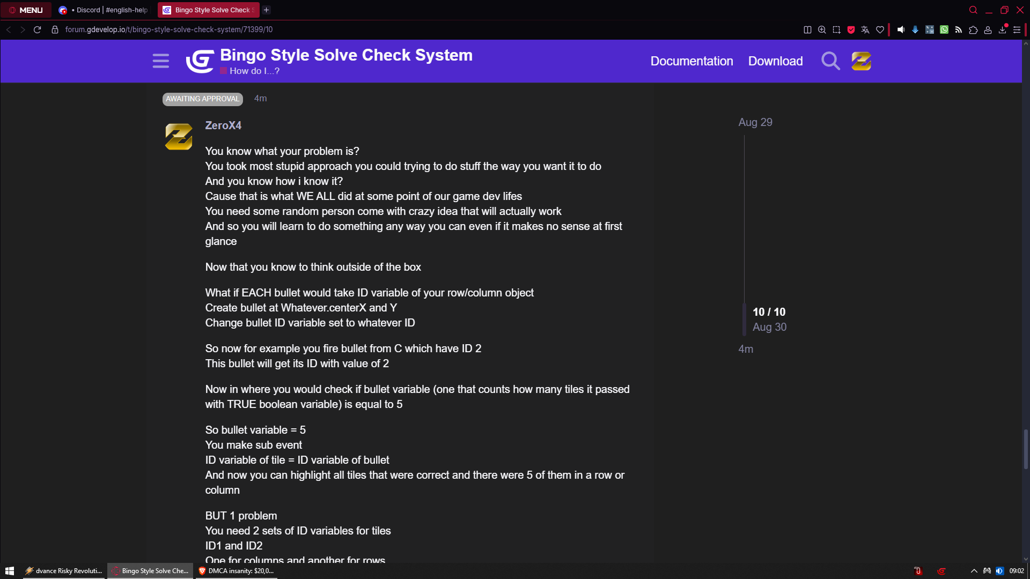
Task: Open the user avatar menu in header
Action: [861, 61]
